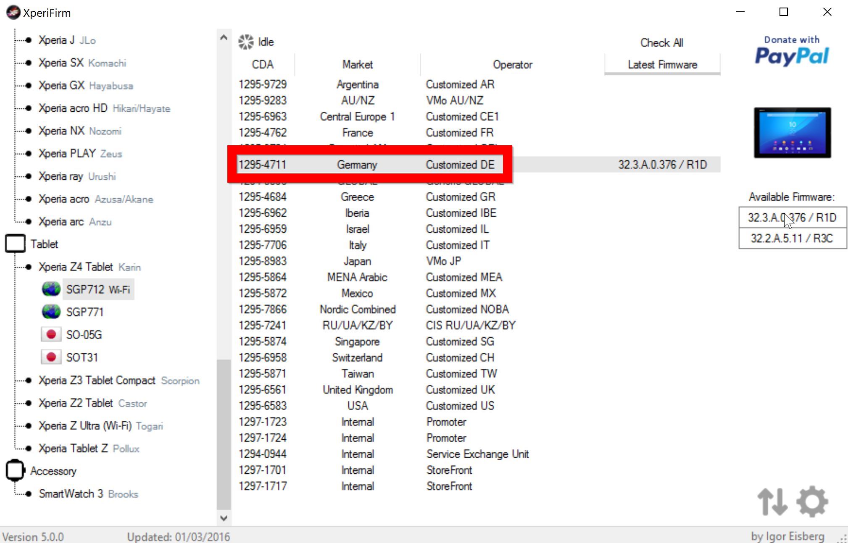Sort by Market column header
The image size is (848, 543).
point(357,65)
